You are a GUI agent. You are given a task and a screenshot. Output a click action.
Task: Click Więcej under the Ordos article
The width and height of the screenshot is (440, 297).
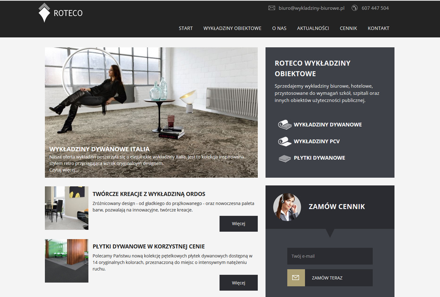point(238,223)
